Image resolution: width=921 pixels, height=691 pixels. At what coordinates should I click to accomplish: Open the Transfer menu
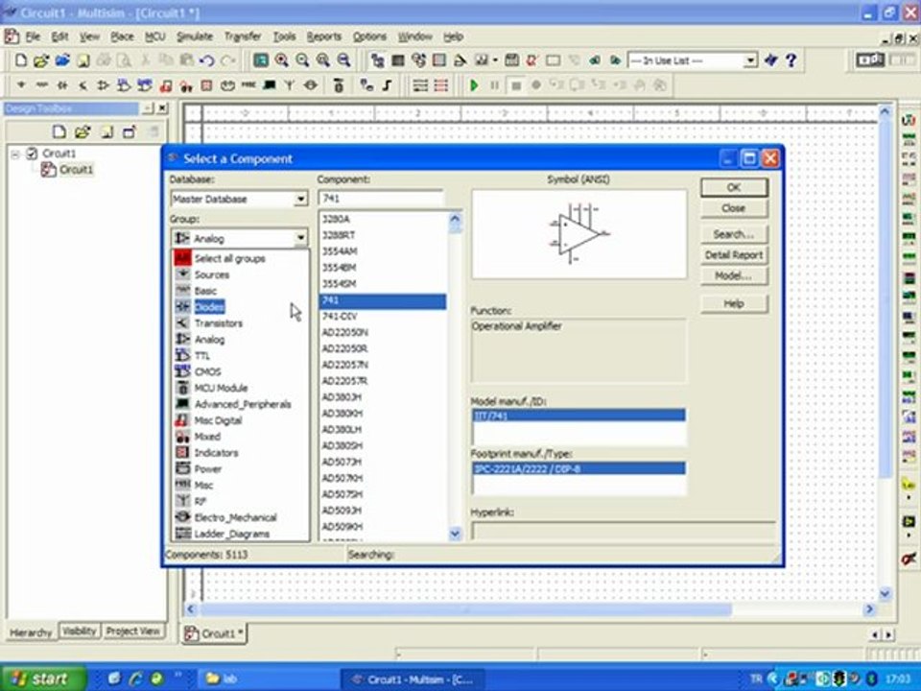pyautogui.click(x=243, y=36)
